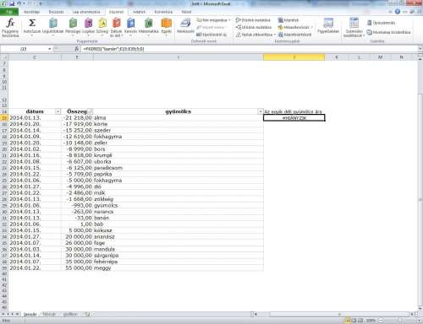Viewport: 423px width, 324px height.
Task: Open the Name Box dropdown arrow
Action: (x=50, y=49)
